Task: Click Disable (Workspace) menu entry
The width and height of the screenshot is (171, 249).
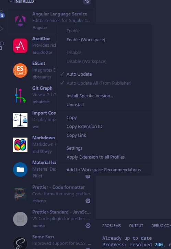Action: point(87,61)
